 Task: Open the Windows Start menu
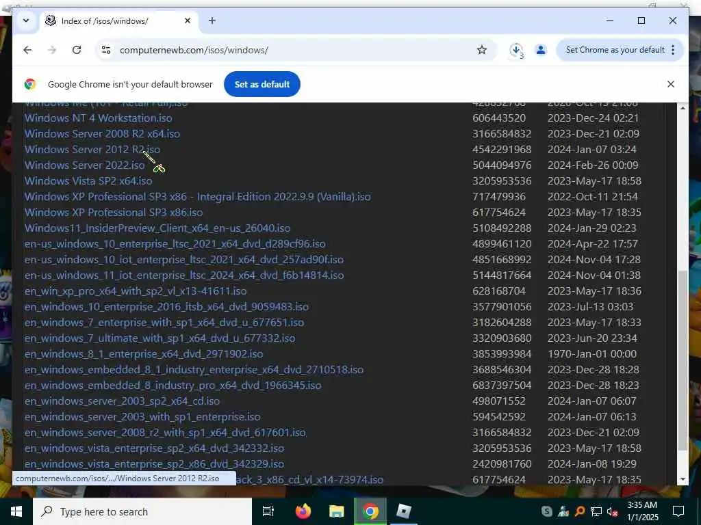tap(16, 511)
